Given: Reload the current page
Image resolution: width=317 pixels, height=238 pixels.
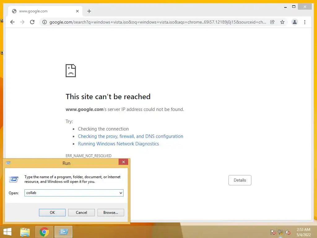Looking at the screenshot, I should click(x=32, y=22).
